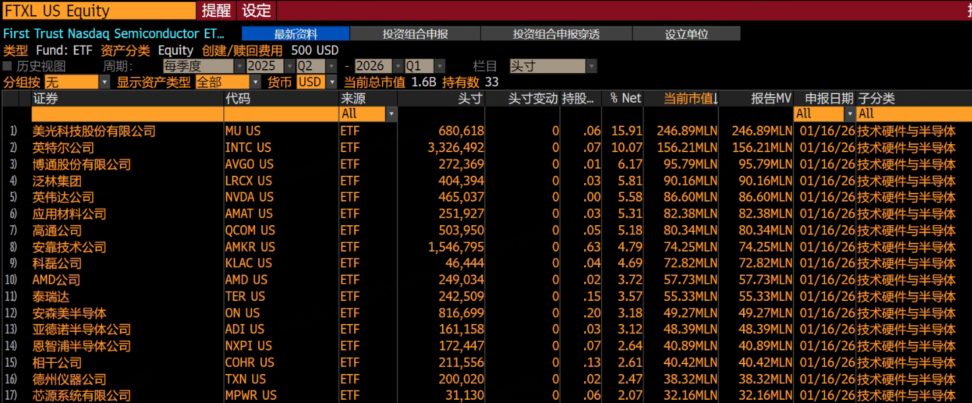Open the 申报日期 All filter dropdown
The height and width of the screenshot is (403, 972).
tap(850, 114)
